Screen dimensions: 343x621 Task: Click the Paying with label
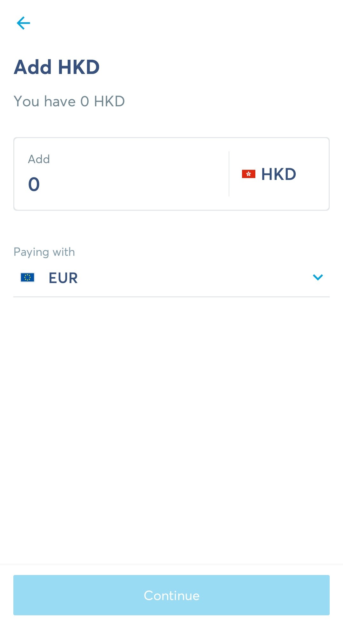pos(44,252)
